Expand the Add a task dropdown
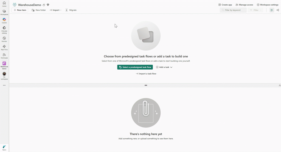 pos(164,67)
